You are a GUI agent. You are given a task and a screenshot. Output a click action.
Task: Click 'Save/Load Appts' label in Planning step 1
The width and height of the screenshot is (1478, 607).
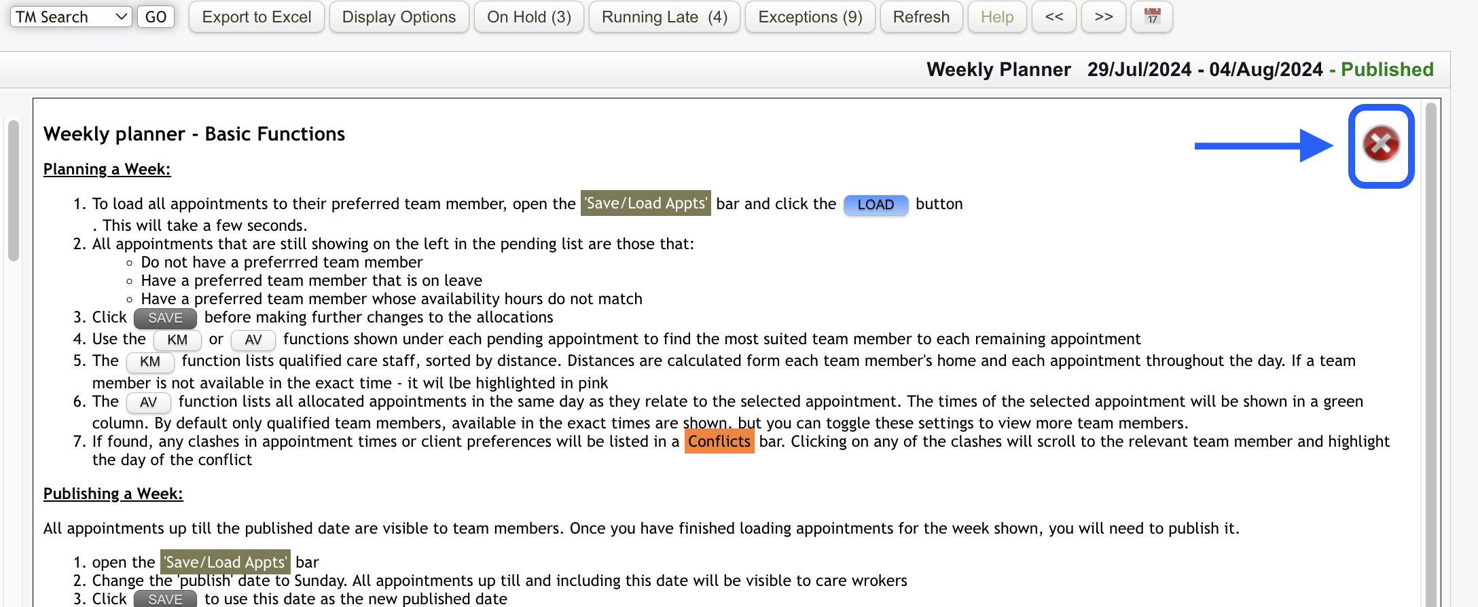(x=646, y=203)
